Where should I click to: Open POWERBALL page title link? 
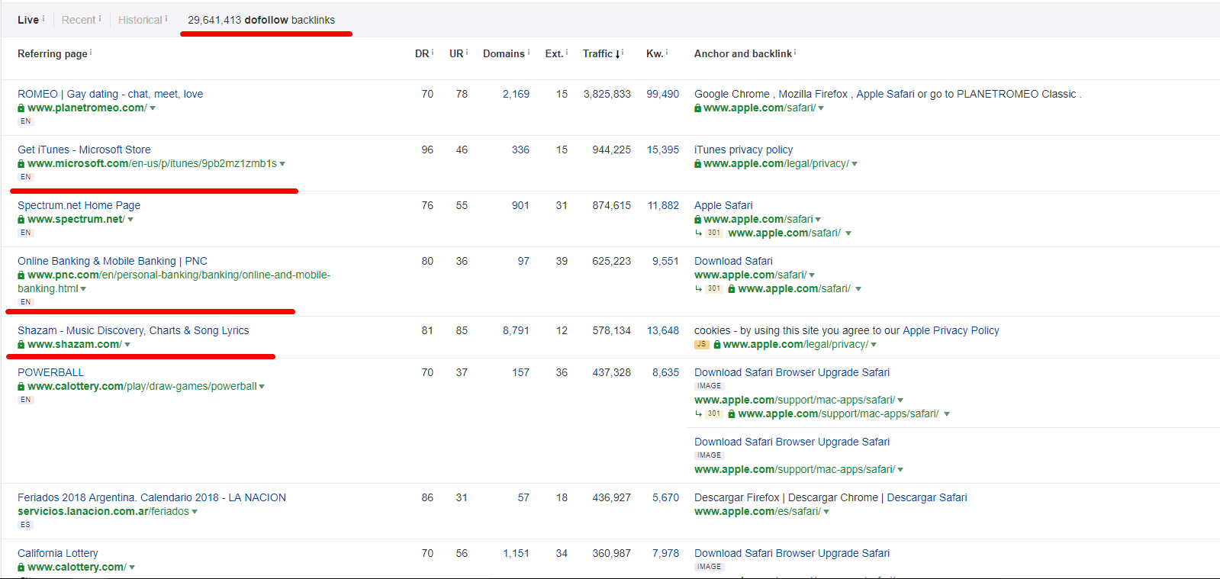click(50, 372)
